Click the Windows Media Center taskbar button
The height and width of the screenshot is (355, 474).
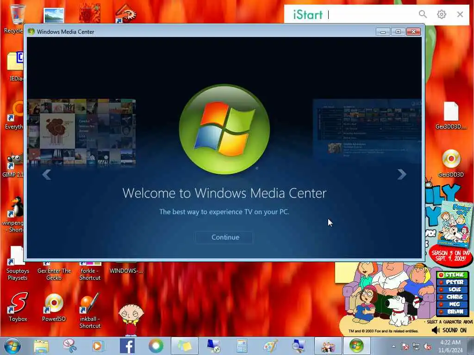[x=356, y=346]
